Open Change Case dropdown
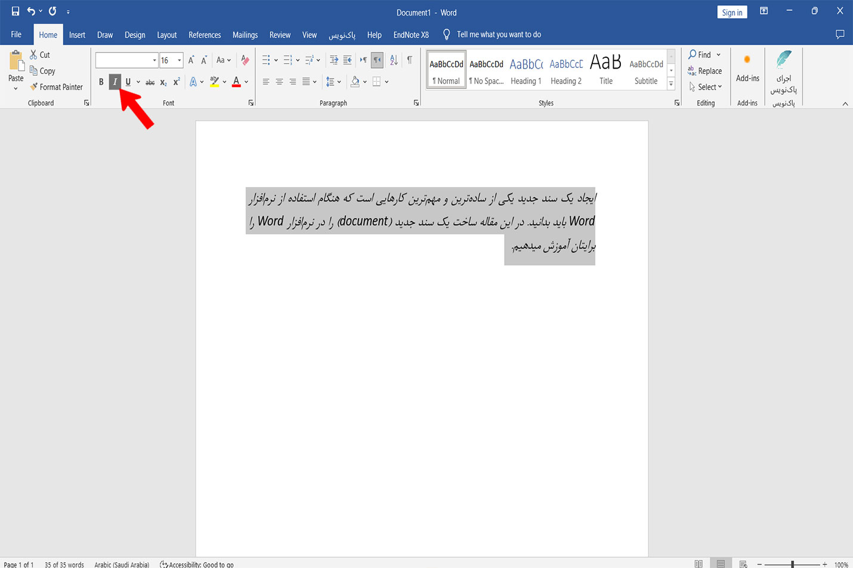The height and width of the screenshot is (568, 853). click(x=224, y=60)
